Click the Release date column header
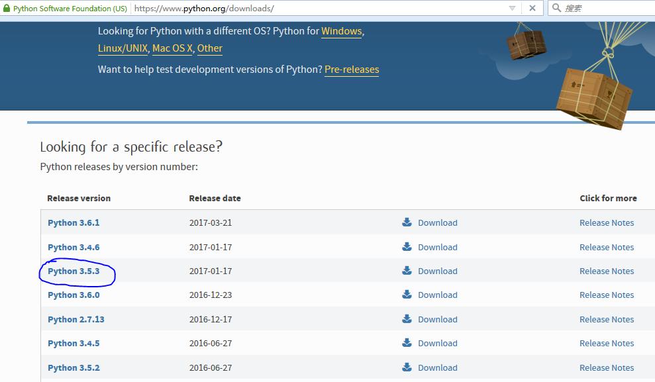Image resolution: width=655 pixels, height=382 pixels. [215, 199]
